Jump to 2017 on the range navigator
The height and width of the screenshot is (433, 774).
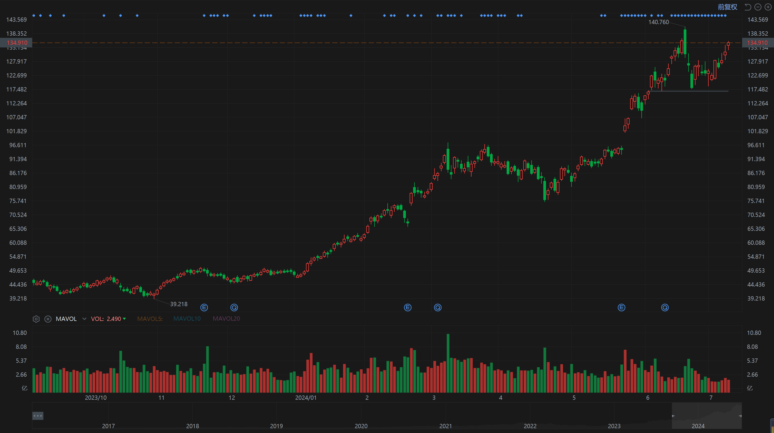point(108,426)
